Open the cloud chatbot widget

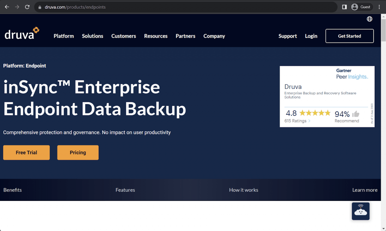(x=360, y=211)
